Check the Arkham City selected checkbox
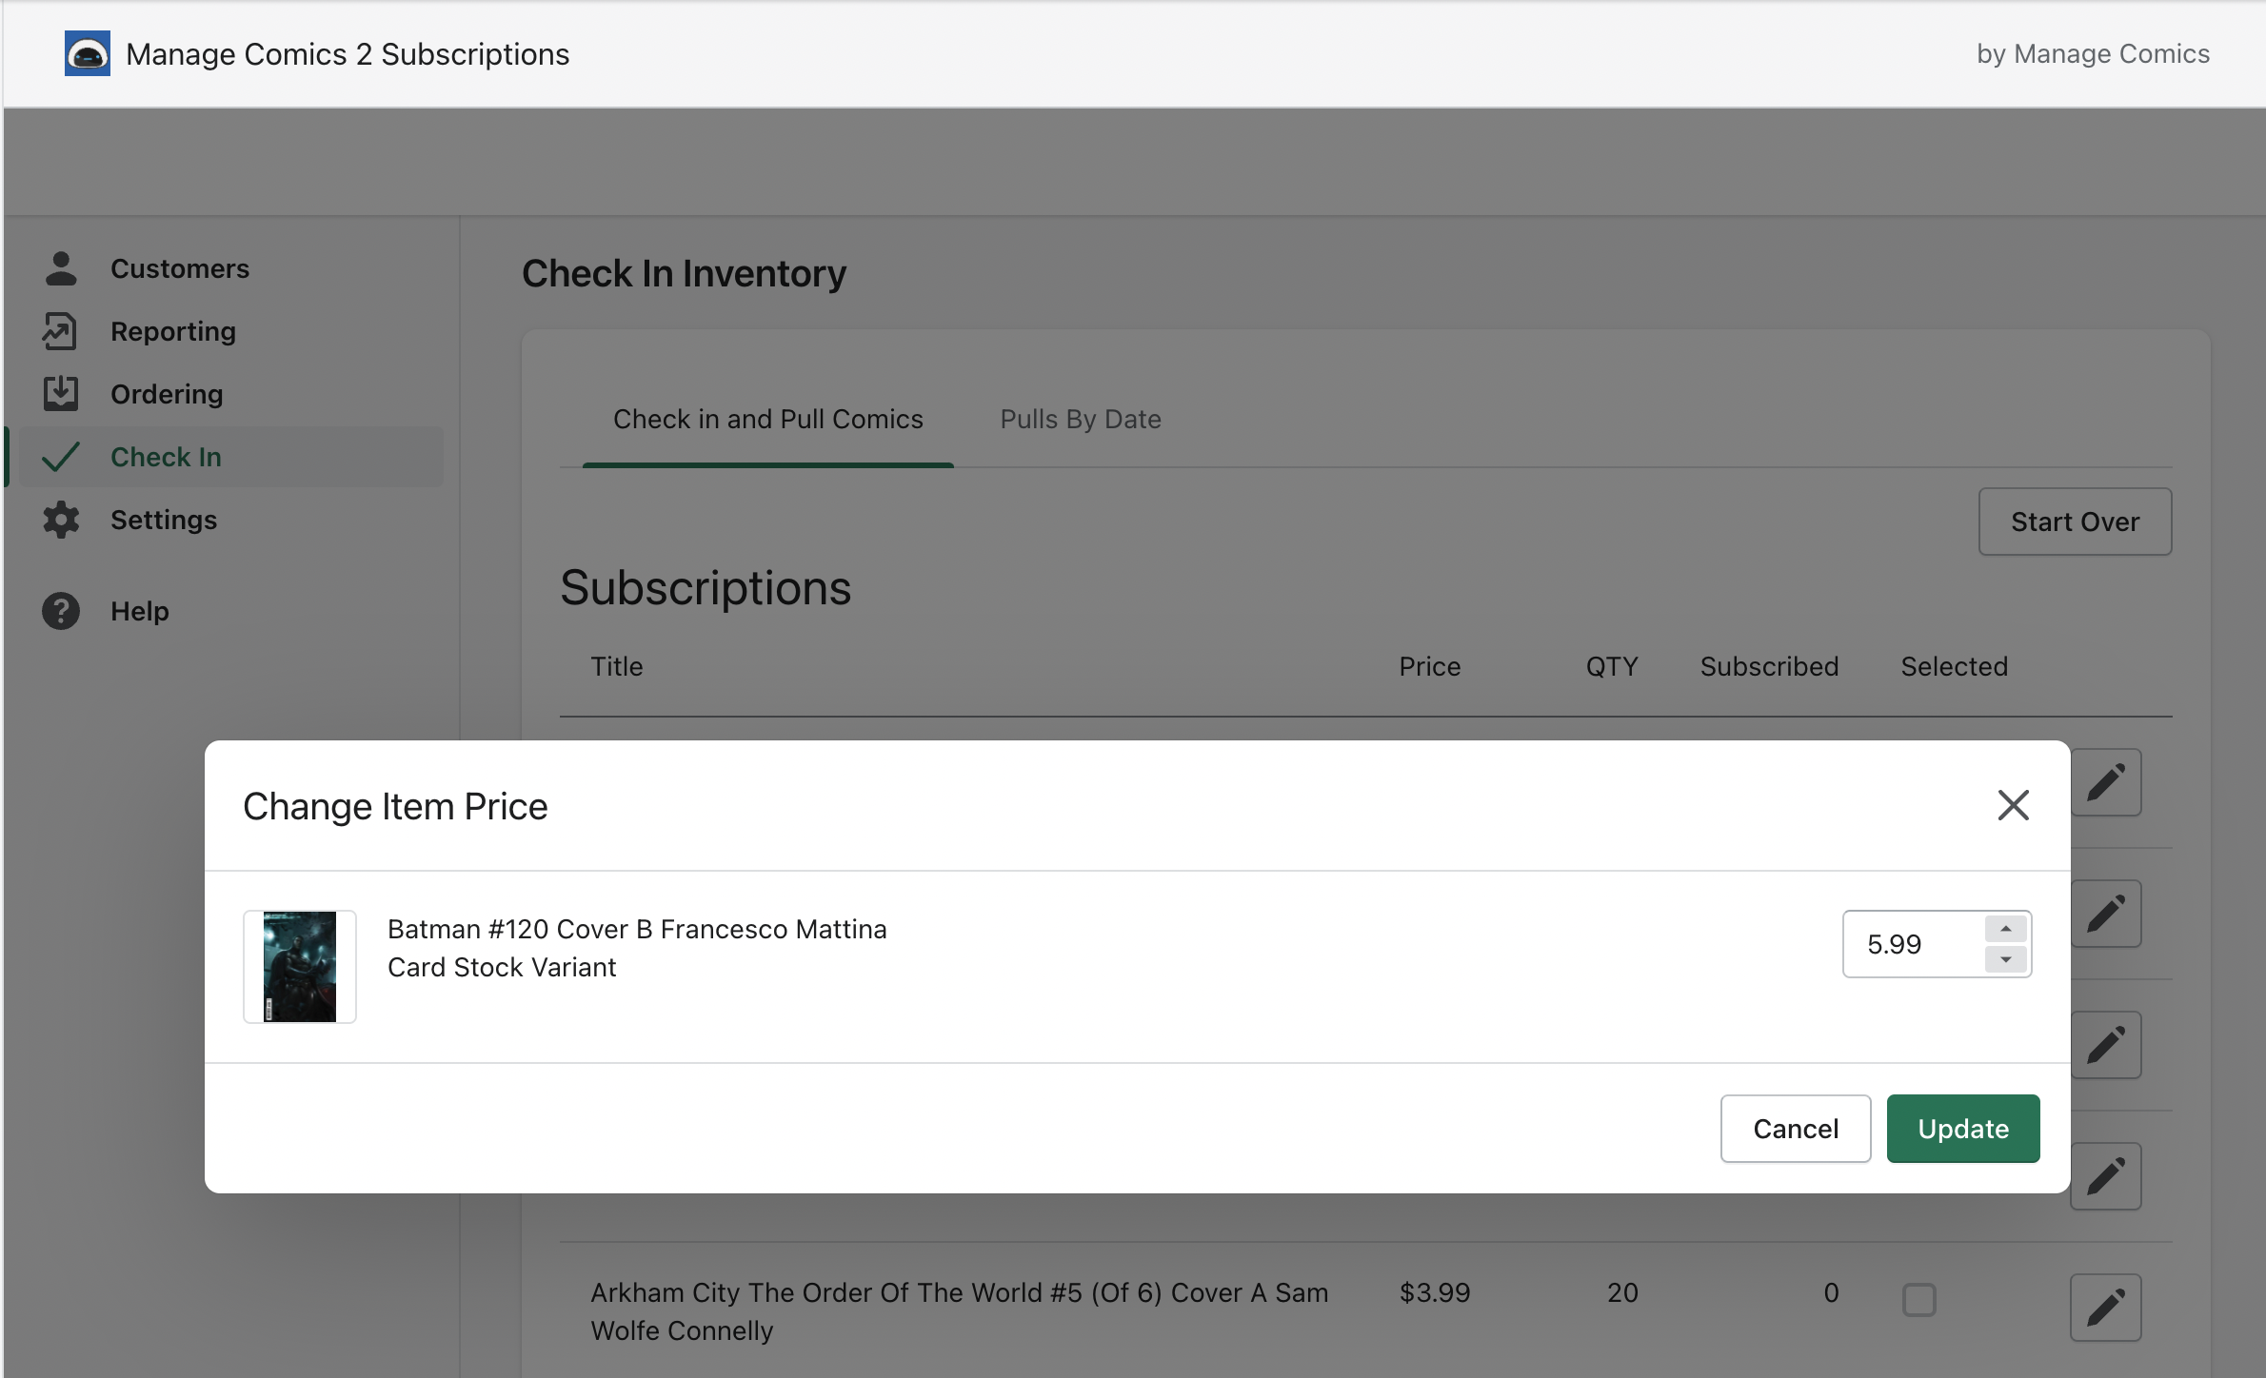The height and width of the screenshot is (1378, 2266). [1918, 1299]
